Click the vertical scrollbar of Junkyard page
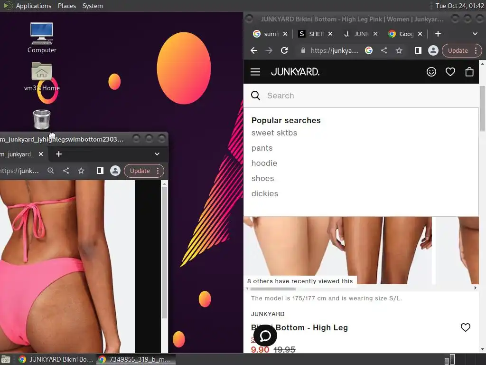 tap(482, 109)
